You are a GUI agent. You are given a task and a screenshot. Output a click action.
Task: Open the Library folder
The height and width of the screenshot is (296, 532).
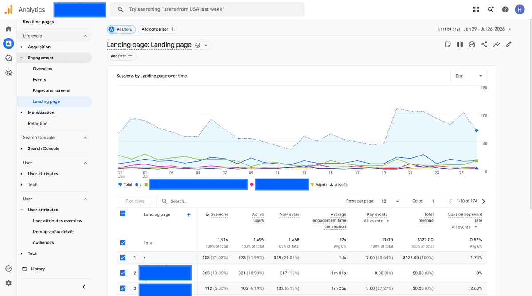[34, 269]
